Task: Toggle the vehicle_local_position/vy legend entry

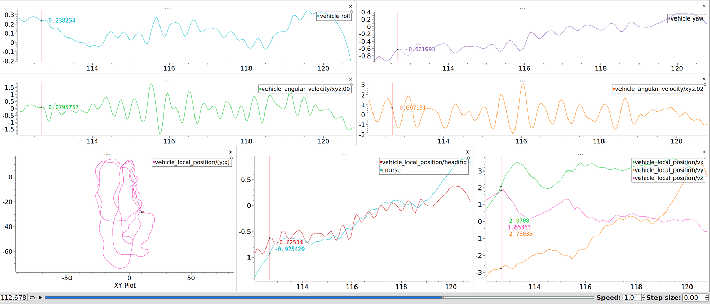Action: (x=669, y=170)
